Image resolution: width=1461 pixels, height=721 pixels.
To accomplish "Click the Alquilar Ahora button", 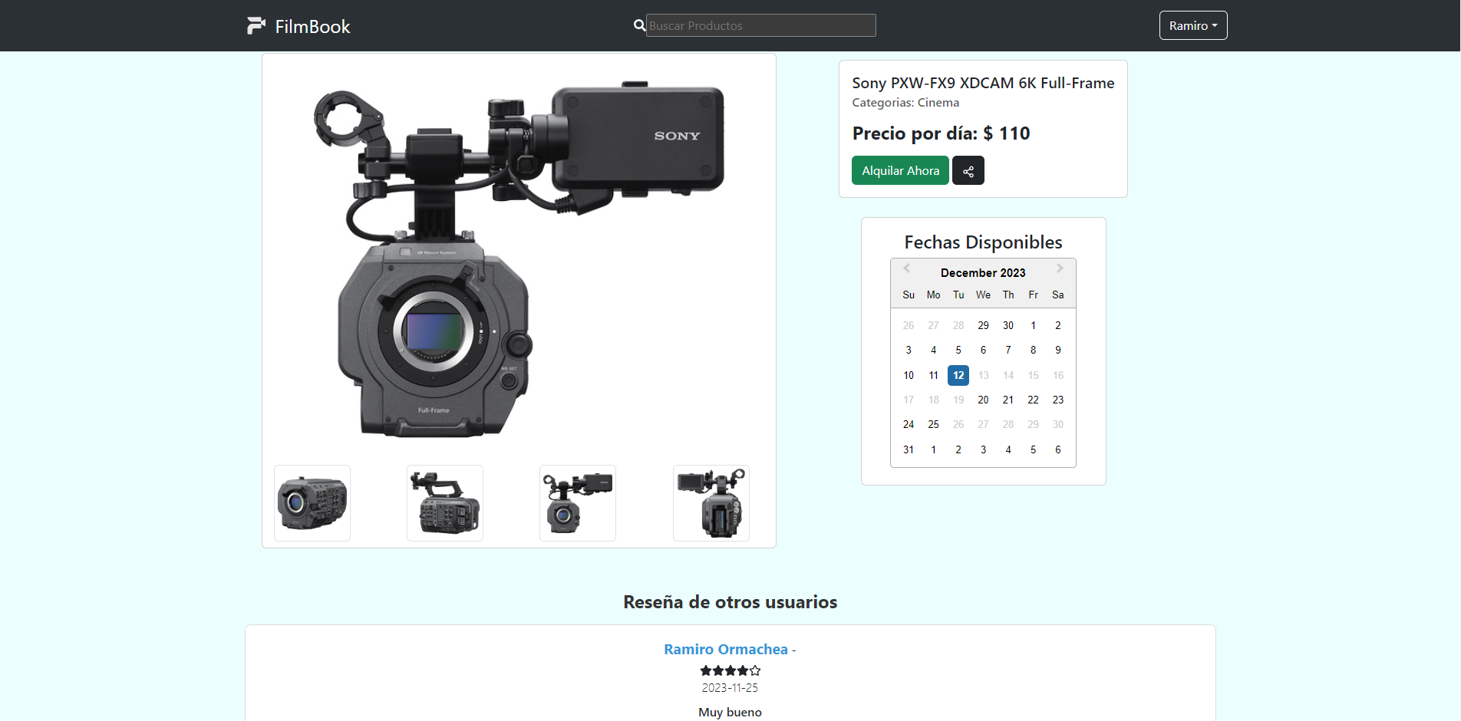I will (x=900, y=170).
